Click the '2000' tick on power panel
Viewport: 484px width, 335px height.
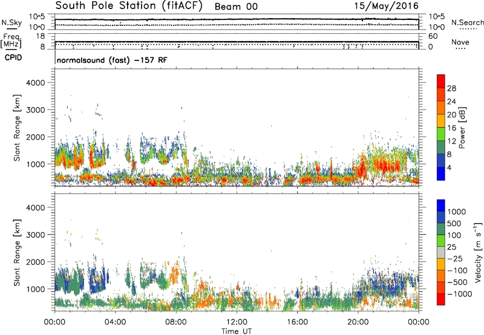pyautogui.click(x=35, y=137)
